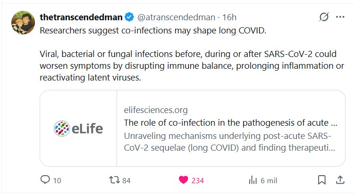Open the elifesciences.org domain link

pyautogui.click(x=155, y=110)
